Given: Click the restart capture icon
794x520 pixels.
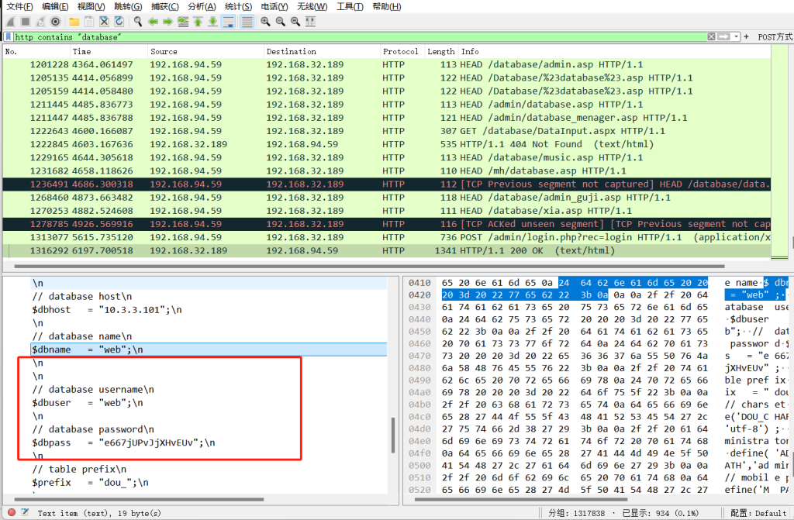Looking at the screenshot, I should click(x=40, y=22).
